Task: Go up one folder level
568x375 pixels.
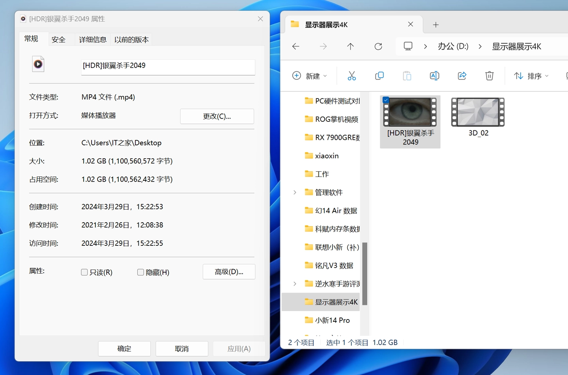Action: point(350,46)
